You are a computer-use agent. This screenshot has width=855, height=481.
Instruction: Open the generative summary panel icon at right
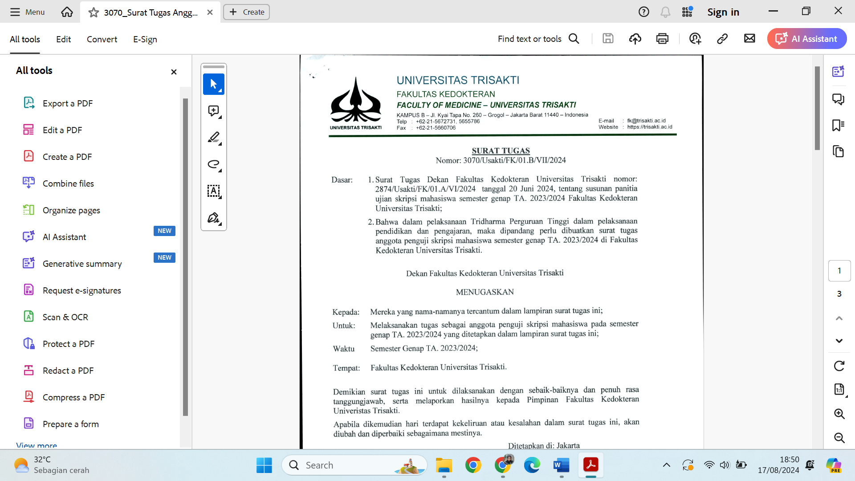[x=839, y=71]
